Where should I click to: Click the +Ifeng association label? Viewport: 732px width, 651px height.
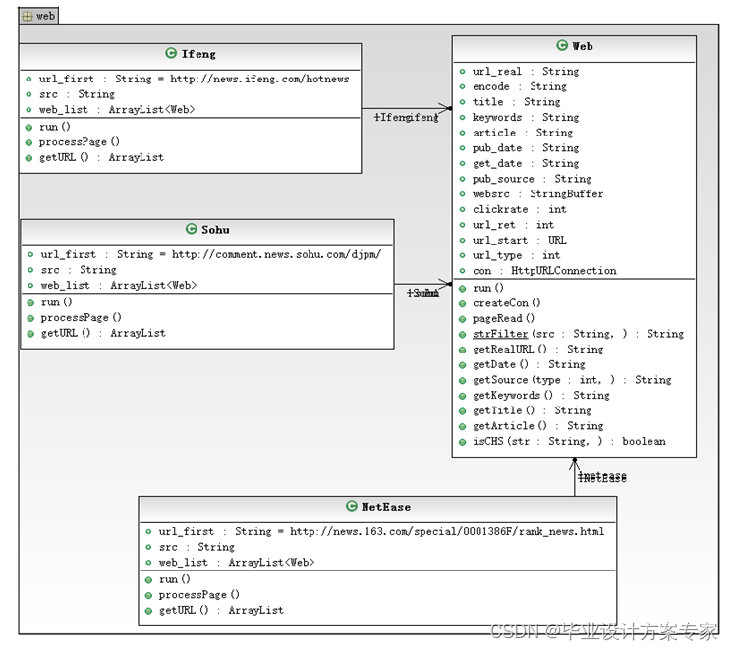tap(406, 117)
